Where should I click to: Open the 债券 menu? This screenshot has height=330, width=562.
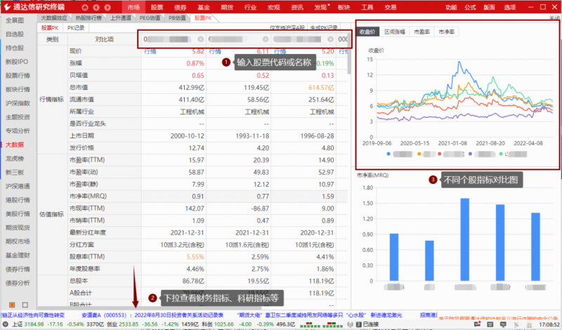click(180, 7)
